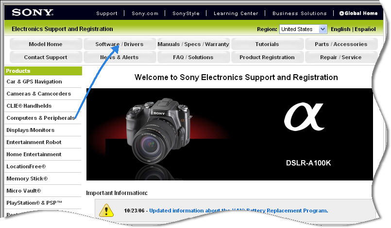Open the Software / Drivers tab
The image size is (391, 228).
coord(119,44)
